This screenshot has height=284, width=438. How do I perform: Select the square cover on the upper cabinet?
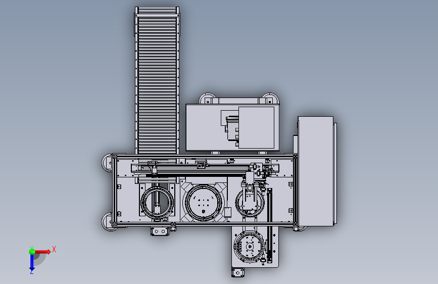click(x=256, y=127)
